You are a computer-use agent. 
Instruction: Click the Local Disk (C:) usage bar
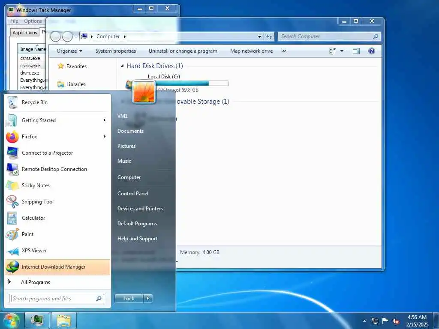click(x=192, y=84)
